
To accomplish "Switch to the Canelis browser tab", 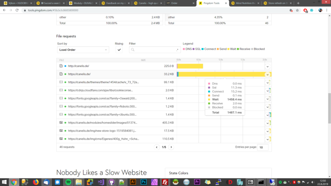I will (148, 3).
